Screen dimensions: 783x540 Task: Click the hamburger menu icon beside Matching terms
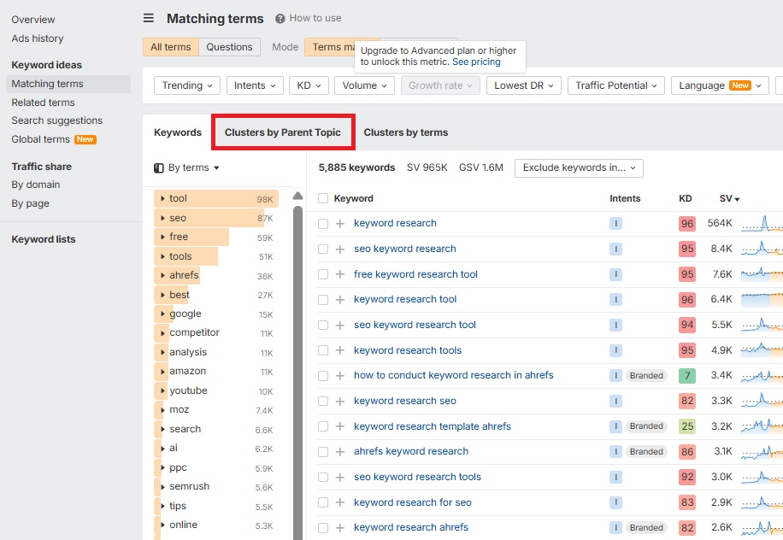[147, 18]
